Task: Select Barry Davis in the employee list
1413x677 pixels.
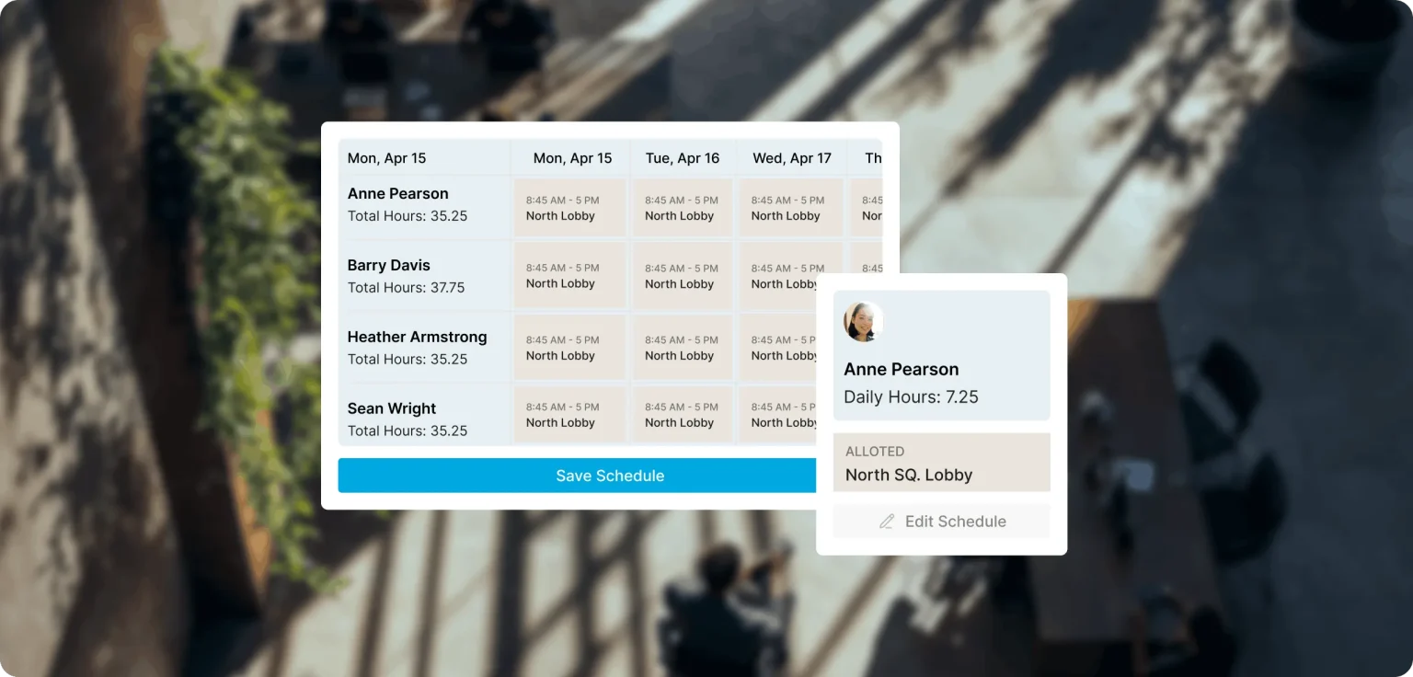Action: click(388, 266)
